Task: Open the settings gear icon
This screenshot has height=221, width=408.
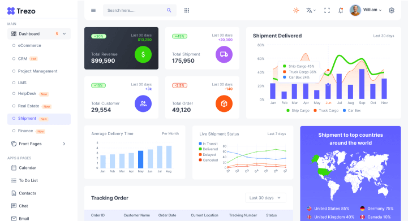Action: [x=392, y=10]
